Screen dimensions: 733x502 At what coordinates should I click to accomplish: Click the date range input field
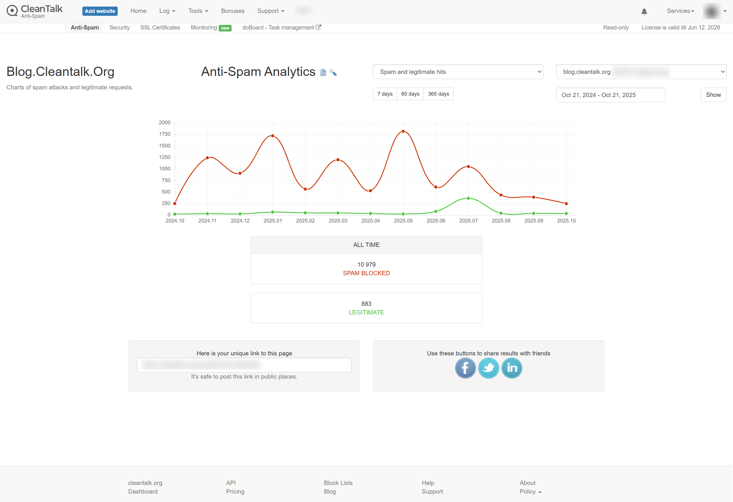pyautogui.click(x=610, y=95)
